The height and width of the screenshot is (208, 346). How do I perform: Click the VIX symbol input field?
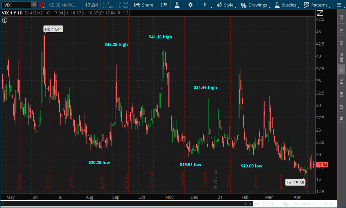[x=16, y=5]
